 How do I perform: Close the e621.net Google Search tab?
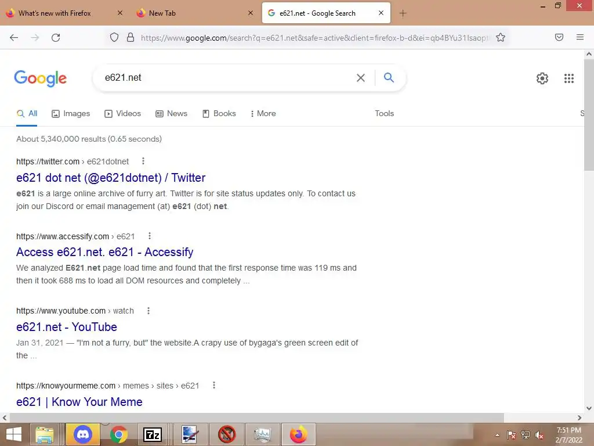tap(381, 13)
